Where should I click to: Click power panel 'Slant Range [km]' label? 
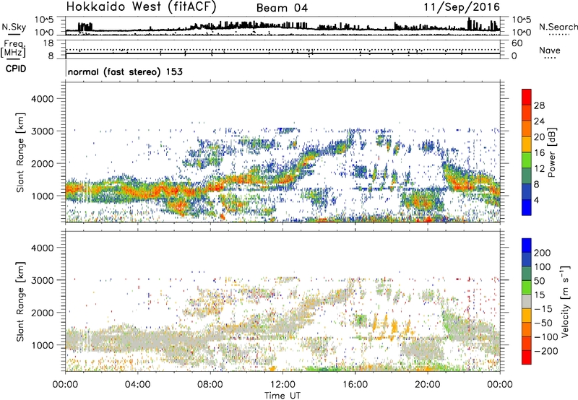coord(20,152)
